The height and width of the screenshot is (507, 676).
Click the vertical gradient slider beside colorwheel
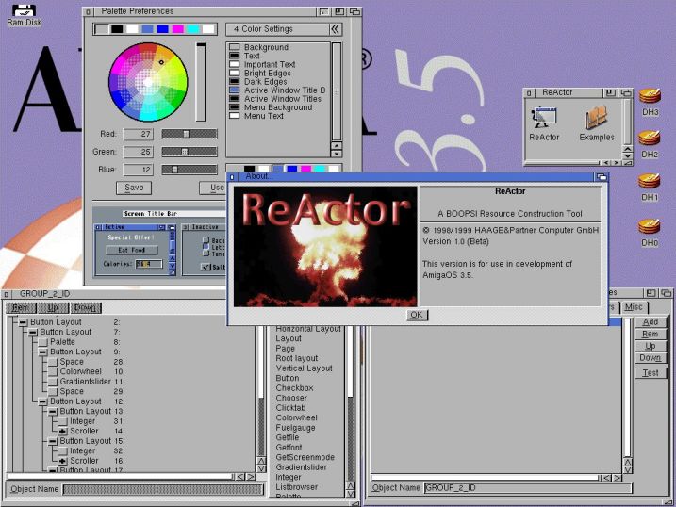[x=201, y=82]
